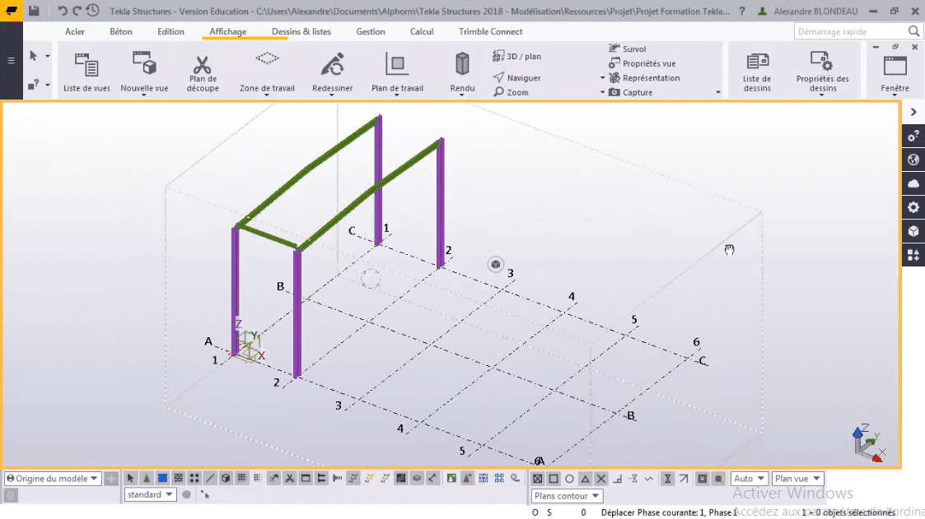The height and width of the screenshot is (519, 925).
Task: Click the Zoom button
Action: [511, 92]
